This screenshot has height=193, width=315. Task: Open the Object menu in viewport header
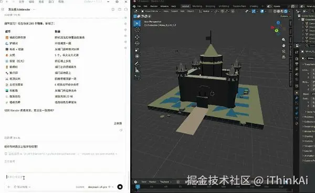click(191, 11)
